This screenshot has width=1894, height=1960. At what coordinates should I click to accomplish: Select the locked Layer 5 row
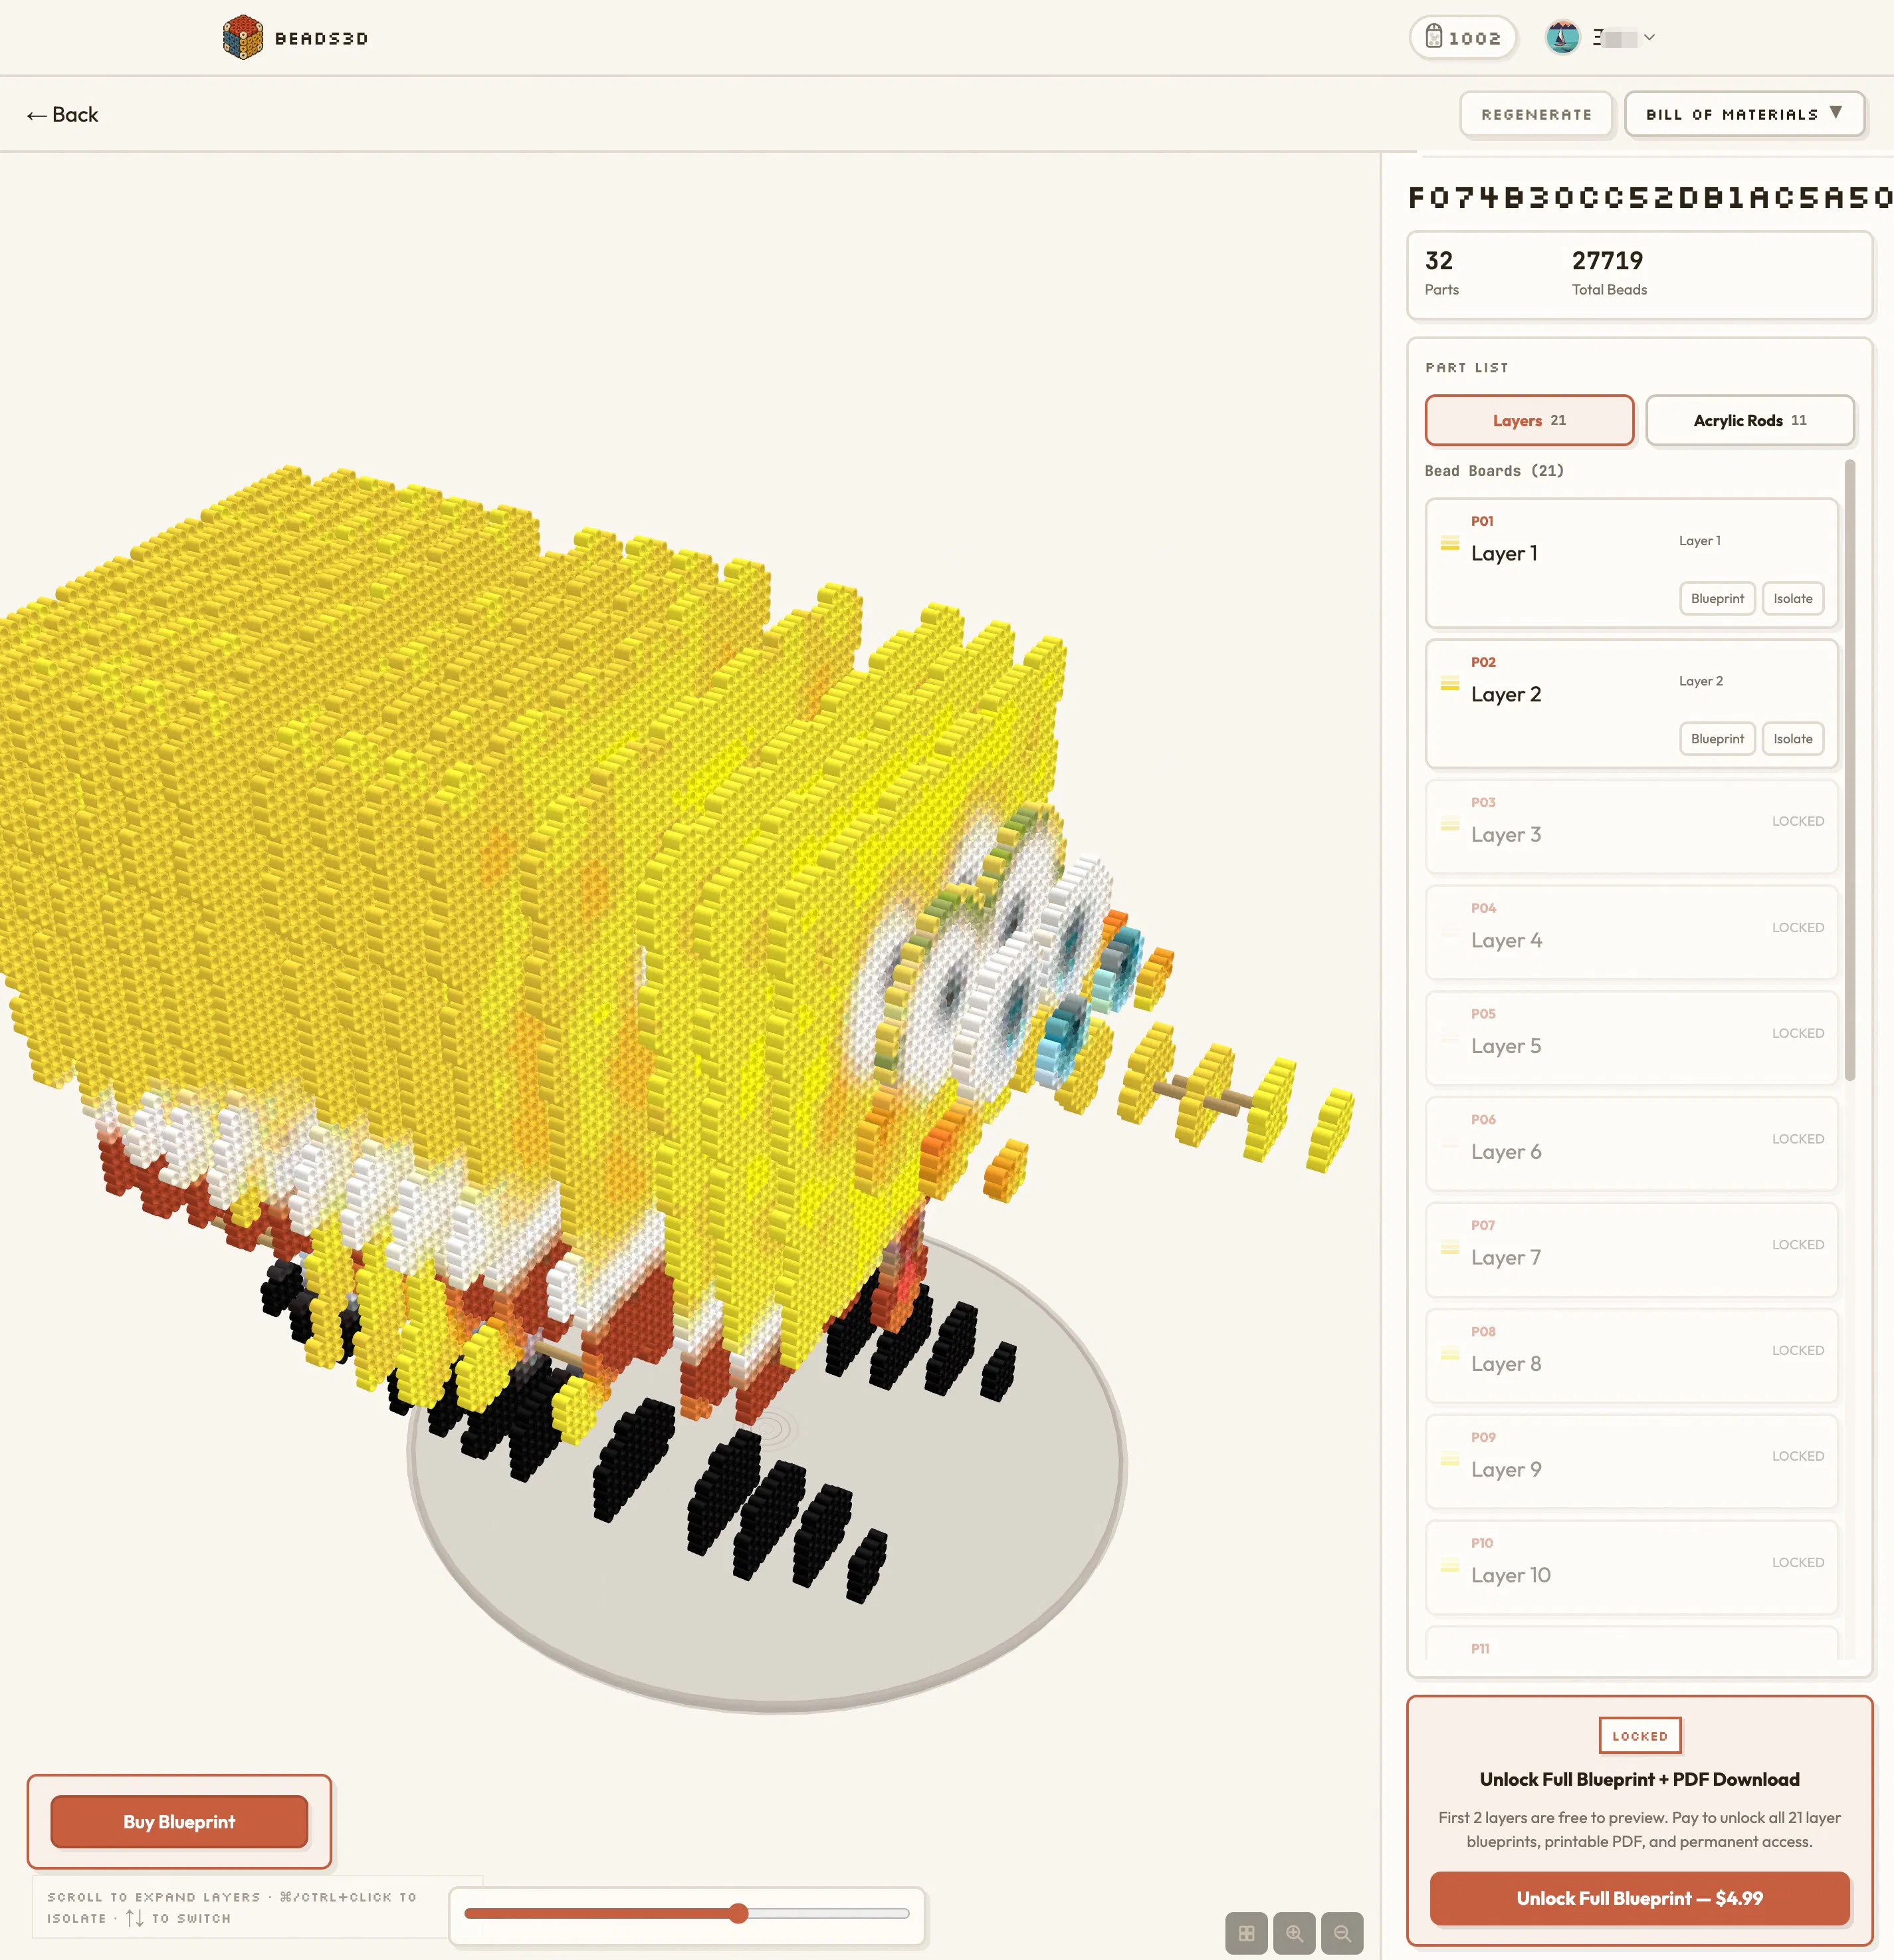1631,1038
